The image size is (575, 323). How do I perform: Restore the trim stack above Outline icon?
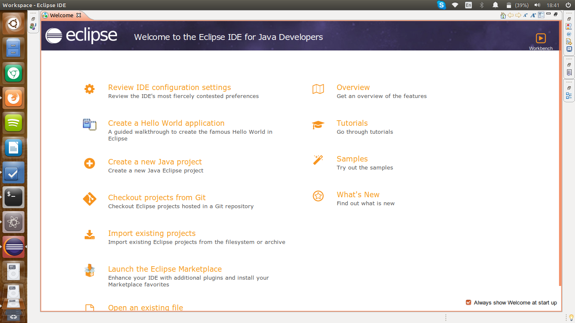coord(569,88)
